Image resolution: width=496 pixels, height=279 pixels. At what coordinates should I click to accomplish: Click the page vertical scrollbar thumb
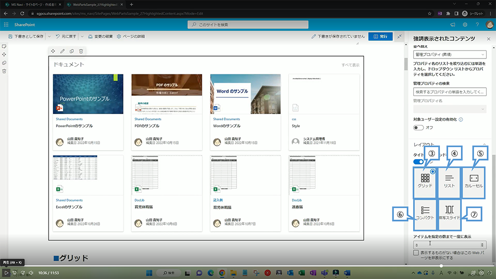click(x=406, y=64)
